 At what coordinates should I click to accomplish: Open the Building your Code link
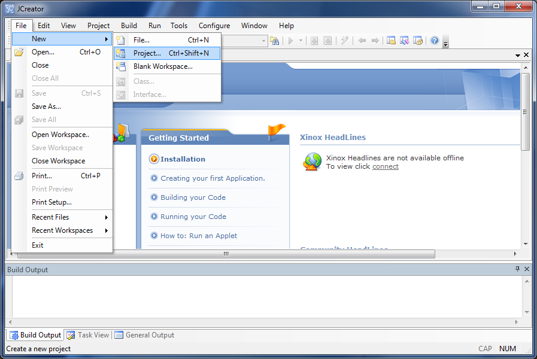193,197
